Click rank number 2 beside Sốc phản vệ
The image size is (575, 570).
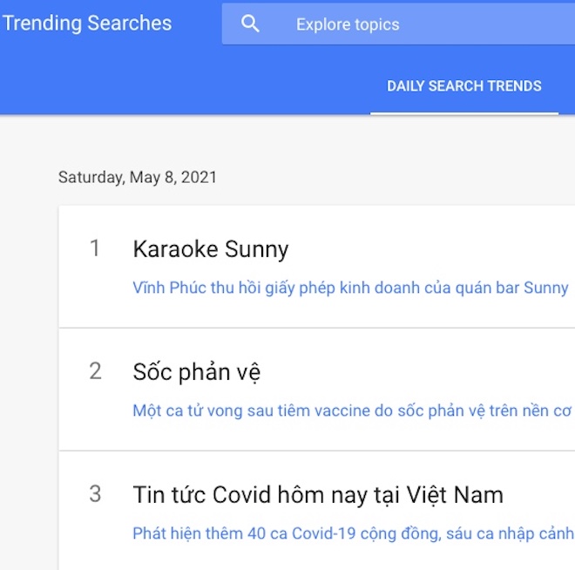pyautogui.click(x=95, y=370)
